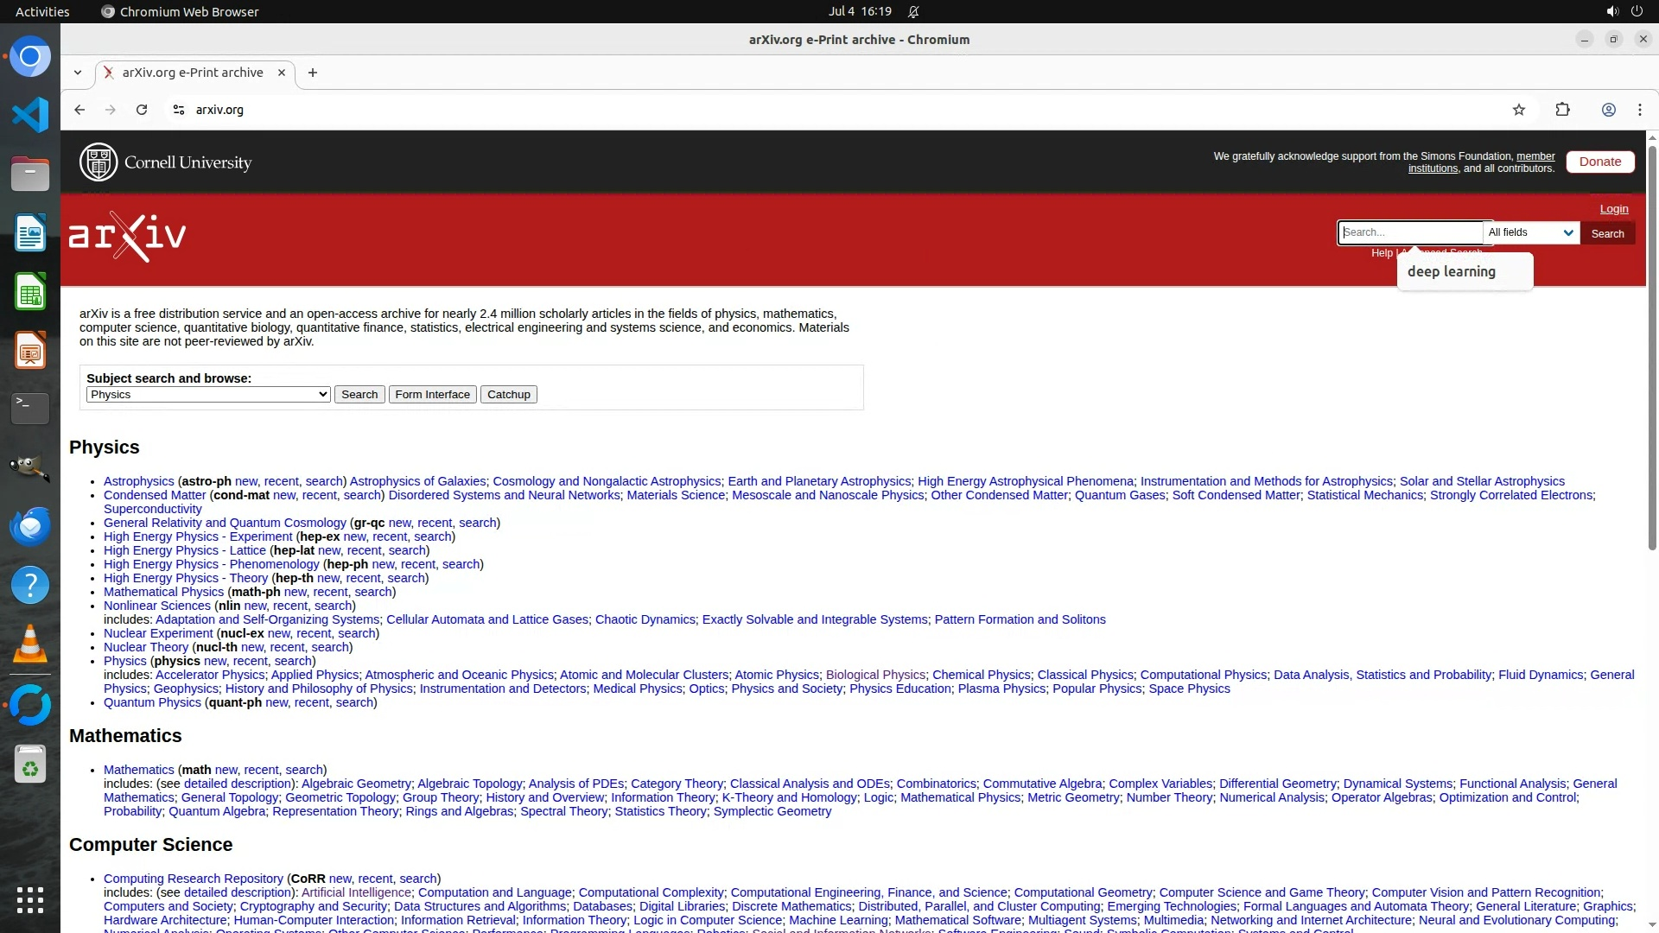Open the browser Extensions puzzle icon
This screenshot has height=933, width=1659.
point(1562,110)
